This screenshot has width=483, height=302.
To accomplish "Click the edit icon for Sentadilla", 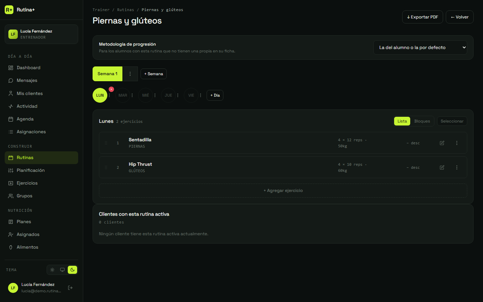I will pos(442,143).
